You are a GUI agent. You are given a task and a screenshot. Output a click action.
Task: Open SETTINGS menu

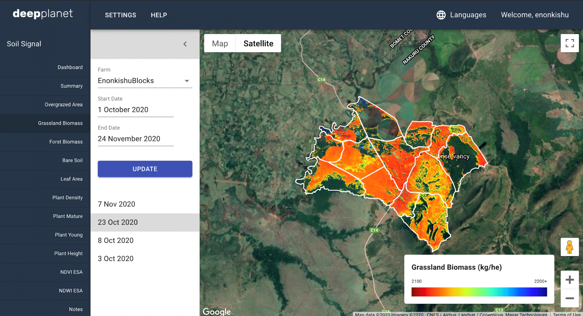point(121,15)
